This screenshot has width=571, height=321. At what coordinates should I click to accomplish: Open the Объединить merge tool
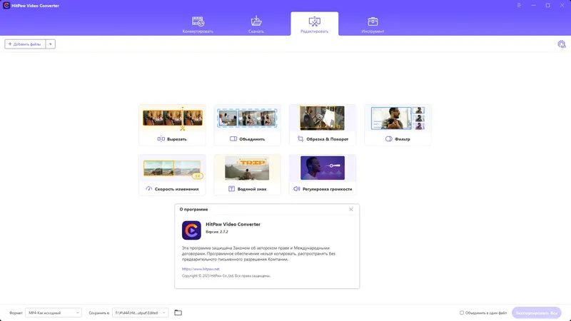click(x=247, y=125)
